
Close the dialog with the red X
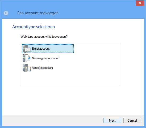click(x=140, y=3)
